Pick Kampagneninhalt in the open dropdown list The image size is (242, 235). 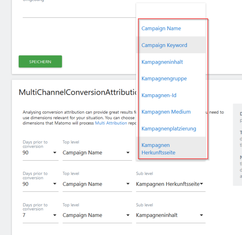171,62
